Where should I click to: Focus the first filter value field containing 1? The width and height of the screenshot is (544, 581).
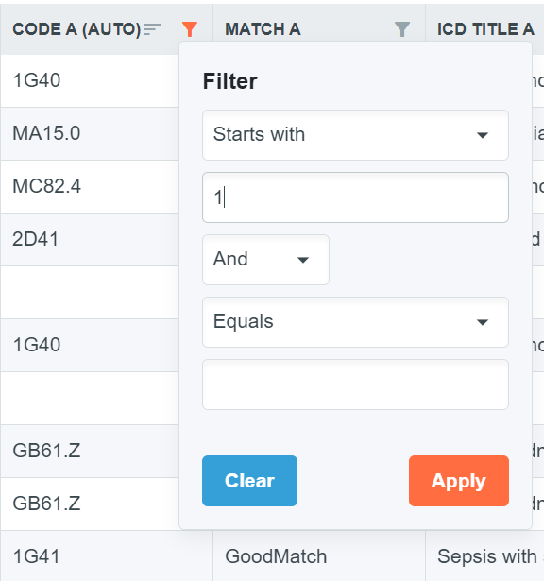pyautogui.click(x=355, y=197)
